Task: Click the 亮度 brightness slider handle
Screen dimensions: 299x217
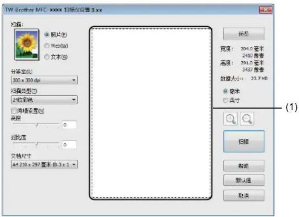Action: [37, 125]
